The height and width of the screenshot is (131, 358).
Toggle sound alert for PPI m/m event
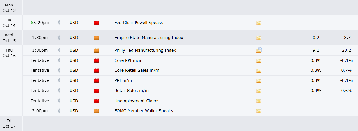59,80
